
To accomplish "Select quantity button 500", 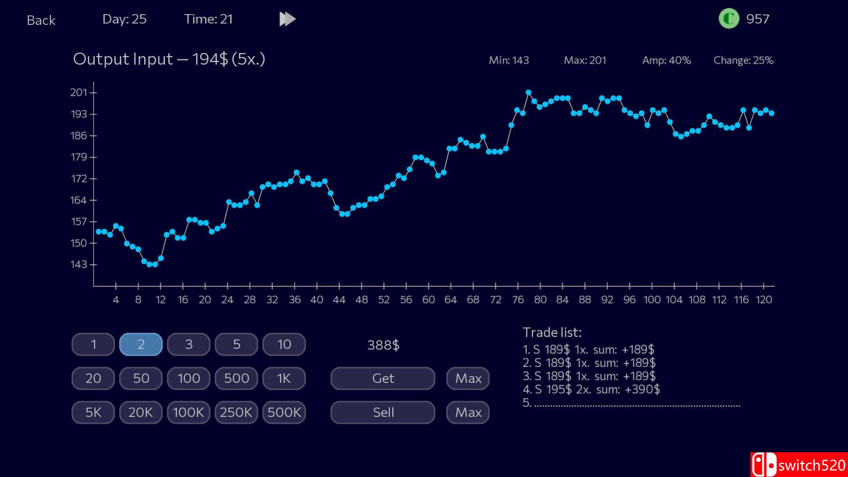I will pos(236,378).
